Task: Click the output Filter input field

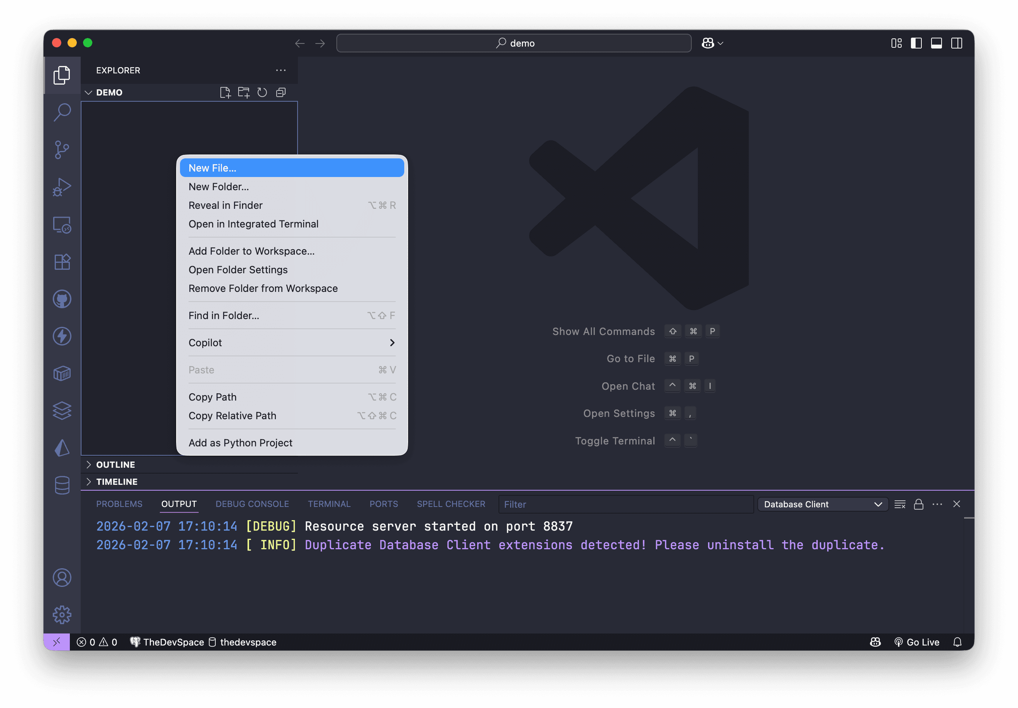Action: (x=625, y=504)
